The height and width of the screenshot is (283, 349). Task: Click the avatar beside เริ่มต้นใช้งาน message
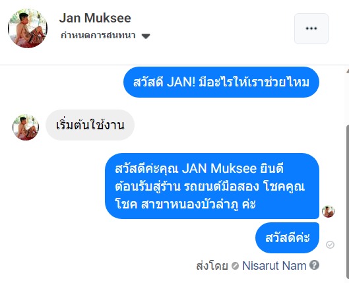tap(26, 127)
